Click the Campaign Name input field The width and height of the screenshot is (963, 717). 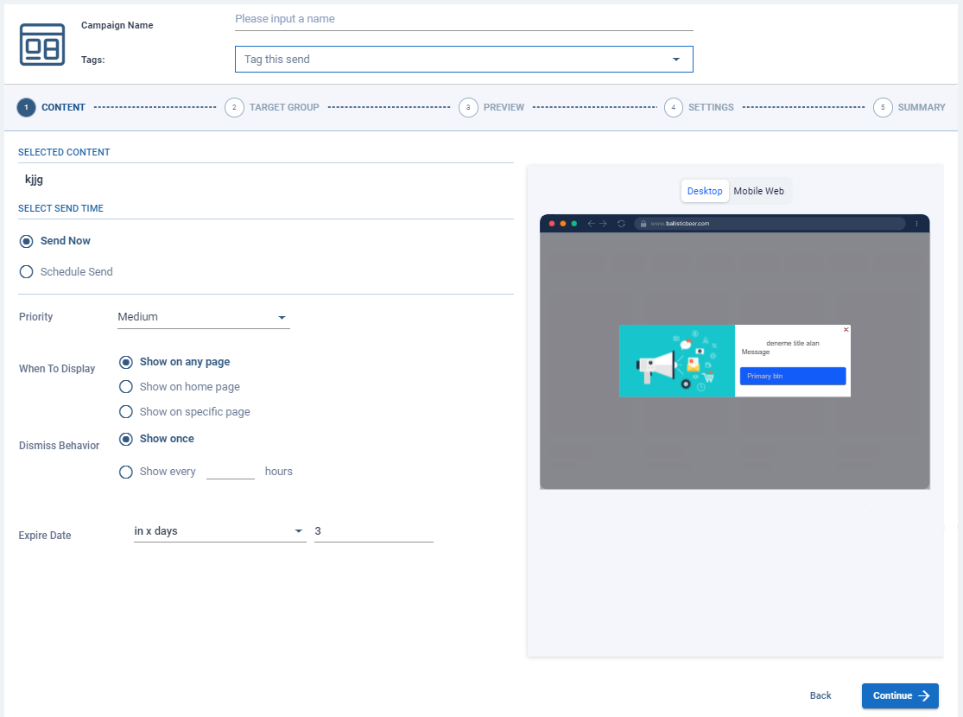(x=464, y=19)
